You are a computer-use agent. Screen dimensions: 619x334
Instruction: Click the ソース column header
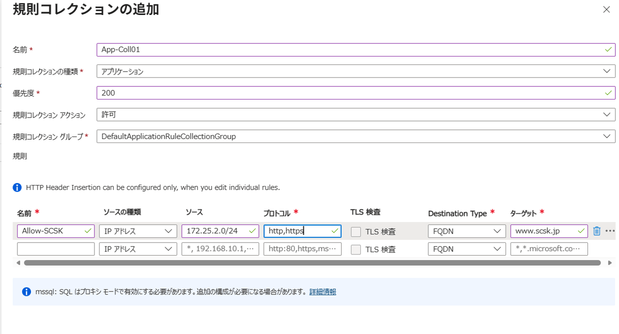[194, 212]
